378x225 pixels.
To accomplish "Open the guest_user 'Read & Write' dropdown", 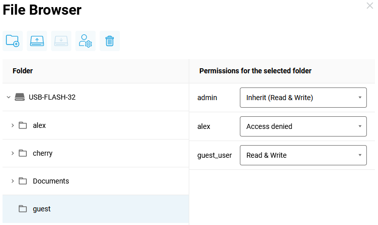I will coord(303,155).
